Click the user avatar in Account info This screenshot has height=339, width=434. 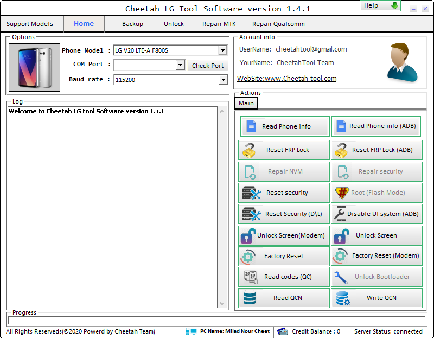[402, 62]
